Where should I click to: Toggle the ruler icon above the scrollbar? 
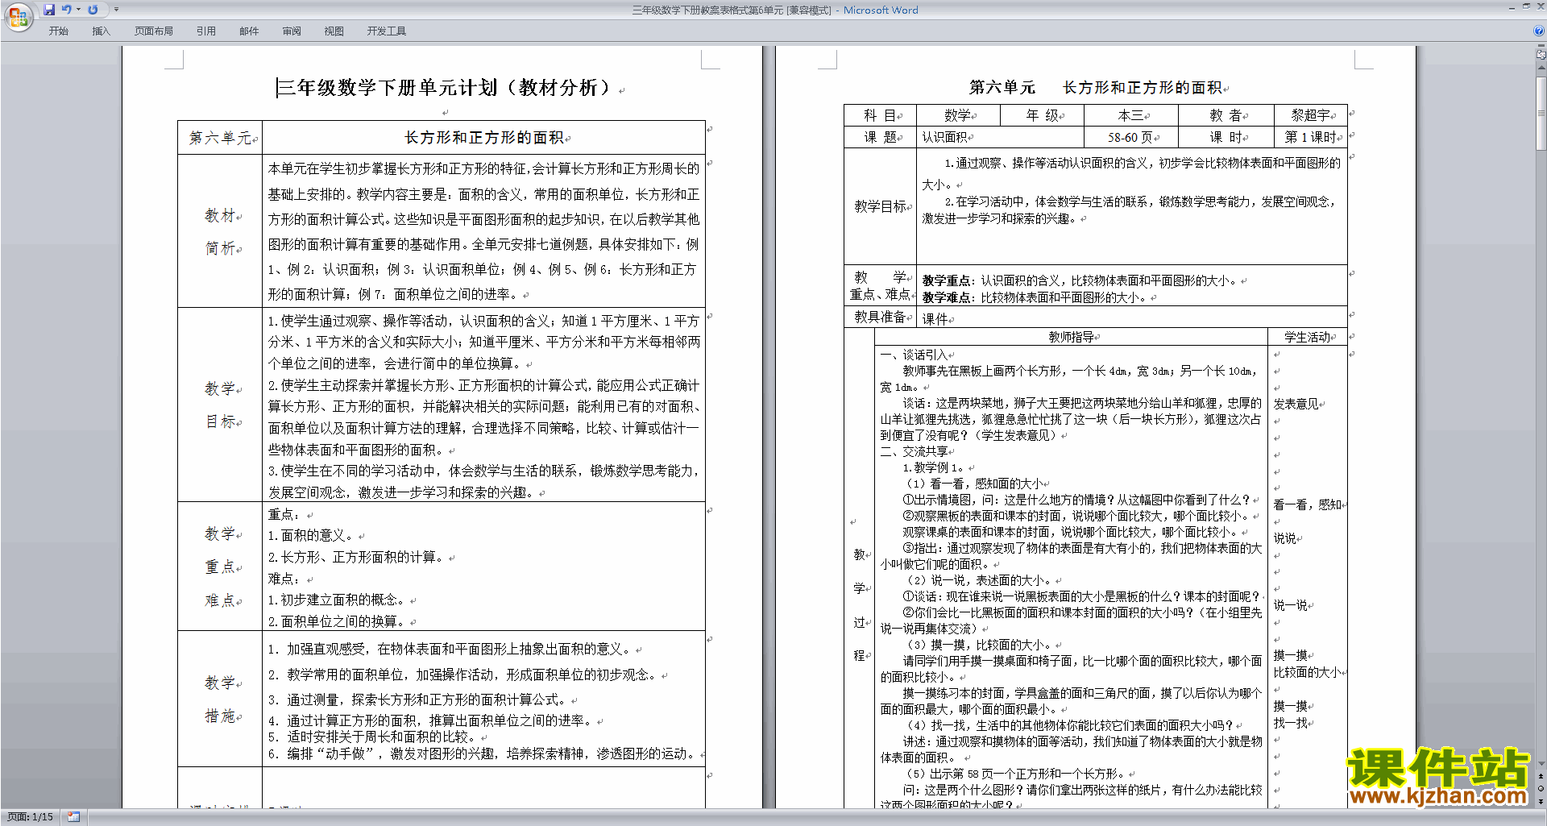click(1541, 55)
